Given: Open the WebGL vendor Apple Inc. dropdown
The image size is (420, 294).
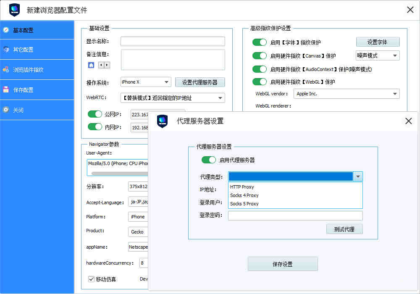Looking at the screenshot, I should pos(346,94).
